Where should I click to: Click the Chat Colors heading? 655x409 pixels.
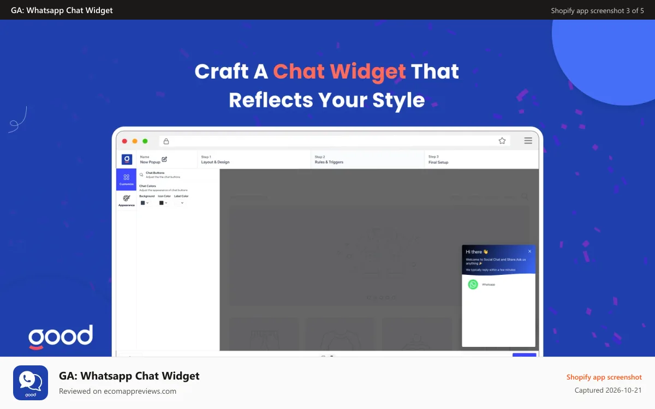147,186
